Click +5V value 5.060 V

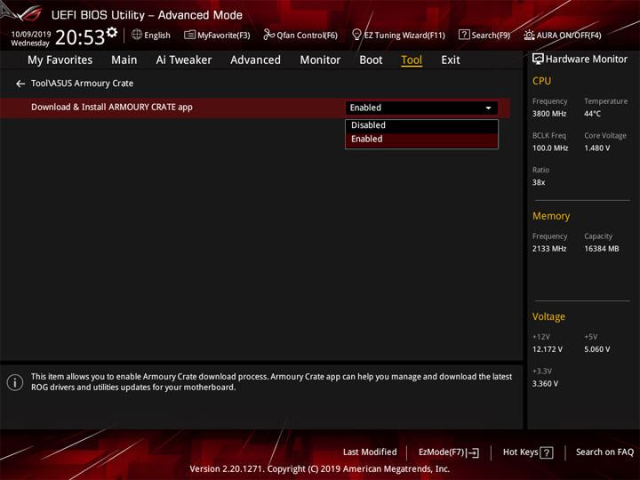pyautogui.click(x=596, y=349)
